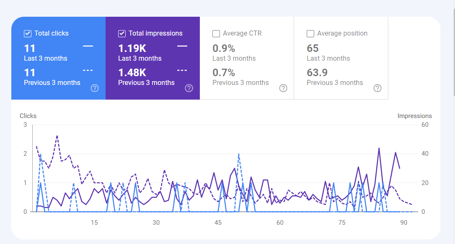Select the Total impressions label

click(x=155, y=33)
